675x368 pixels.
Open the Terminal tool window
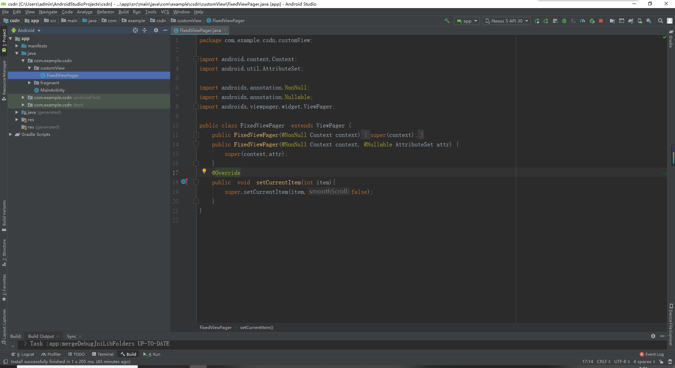(x=105, y=354)
